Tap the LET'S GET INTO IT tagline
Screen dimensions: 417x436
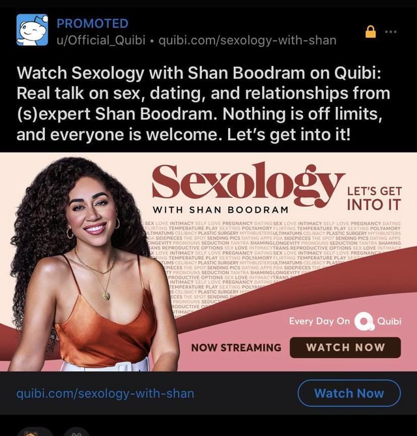(374, 198)
